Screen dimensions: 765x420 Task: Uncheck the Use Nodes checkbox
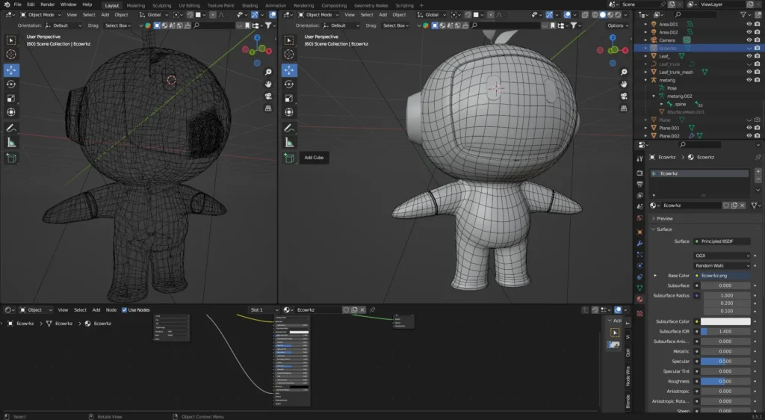(125, 309)
